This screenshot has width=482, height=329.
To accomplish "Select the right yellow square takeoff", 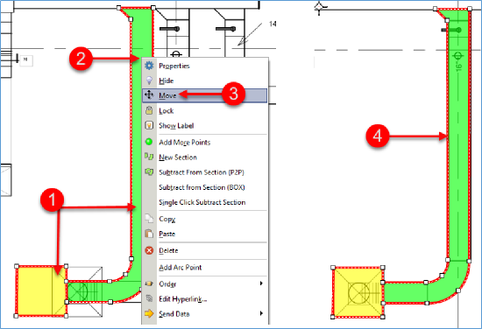I will point(358,292).
